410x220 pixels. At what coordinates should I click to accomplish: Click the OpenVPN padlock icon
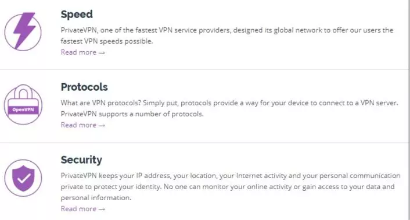tap(23, 105)
